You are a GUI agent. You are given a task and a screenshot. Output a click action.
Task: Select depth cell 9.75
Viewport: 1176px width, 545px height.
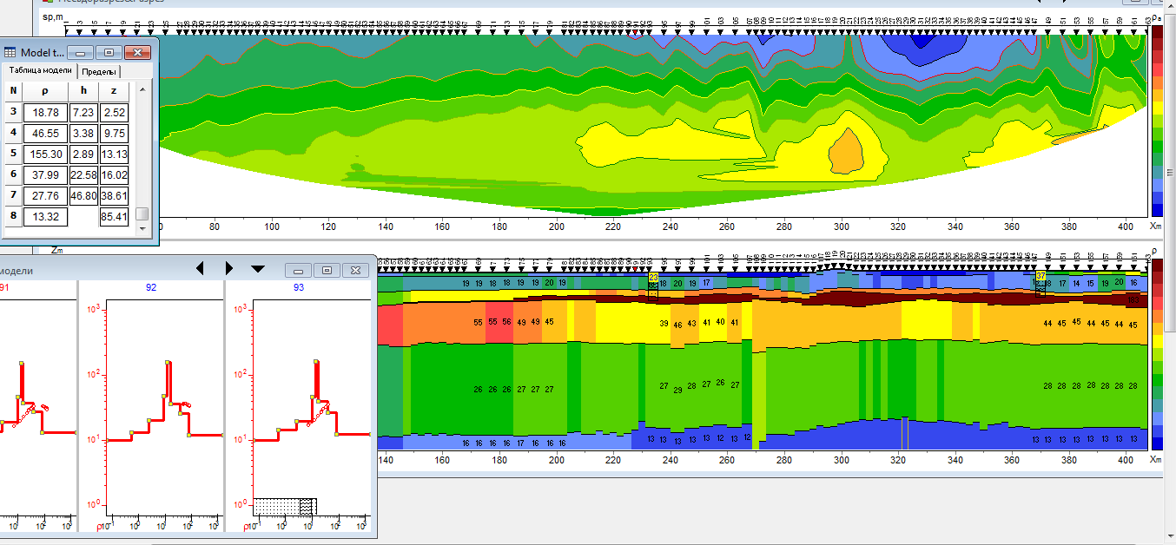point(114,134)
